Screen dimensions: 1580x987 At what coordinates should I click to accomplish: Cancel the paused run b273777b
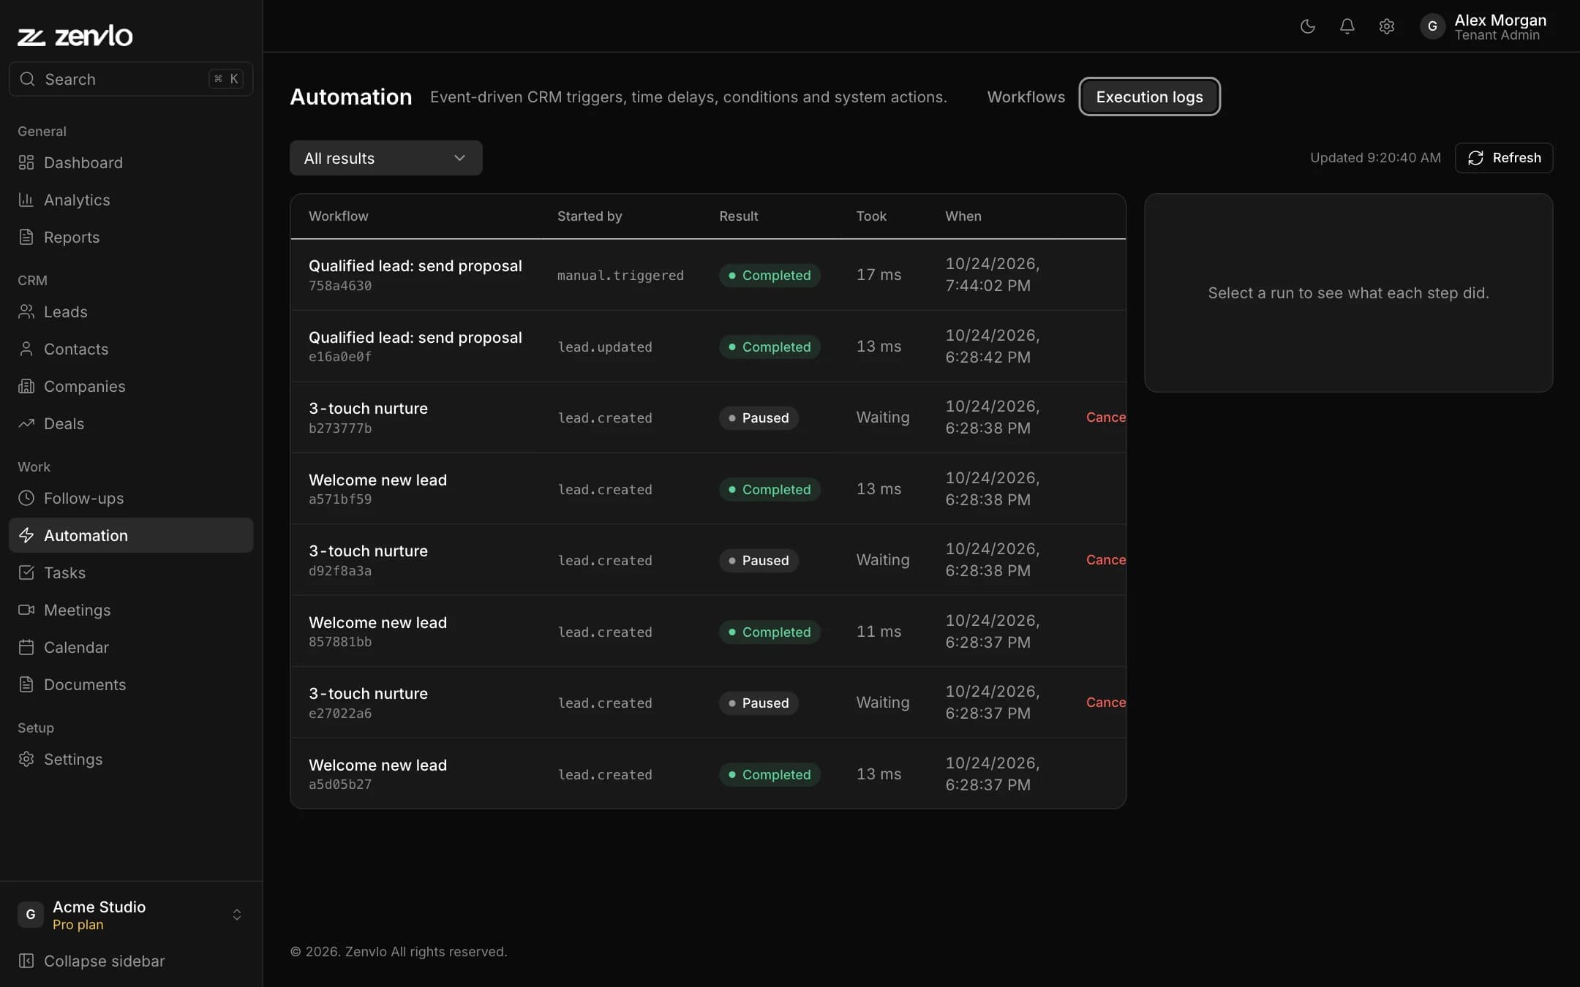click(1106, 417)
